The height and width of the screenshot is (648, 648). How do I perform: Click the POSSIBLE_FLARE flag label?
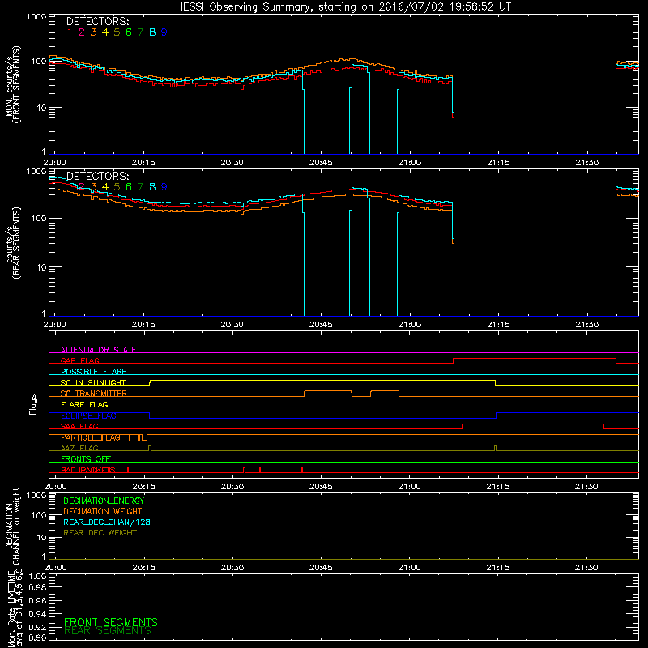(x=93, y=372)
